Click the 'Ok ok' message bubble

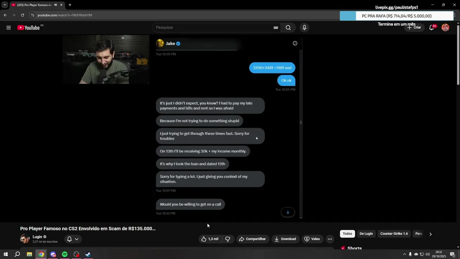click(x=286, y=81)
